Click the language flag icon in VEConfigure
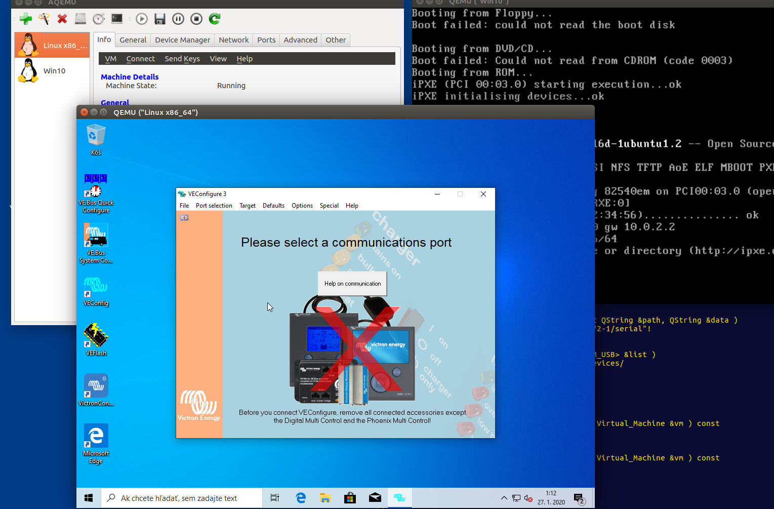 (184, 217)
